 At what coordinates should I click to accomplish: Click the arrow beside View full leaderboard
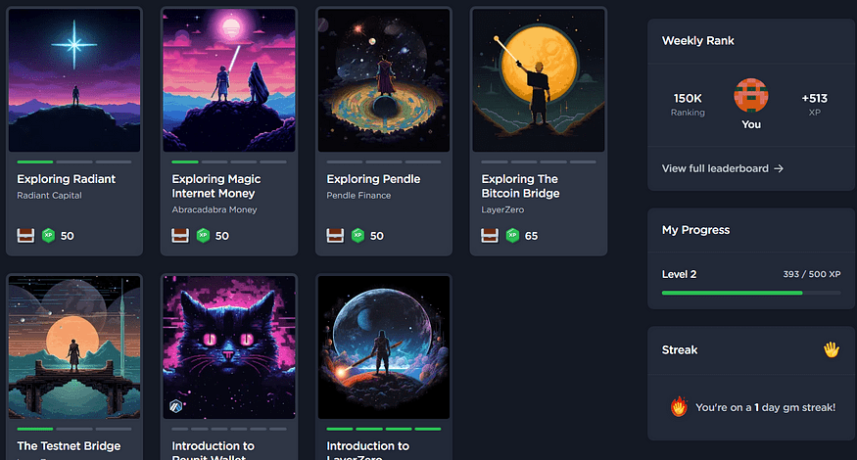tap(779, 168)
